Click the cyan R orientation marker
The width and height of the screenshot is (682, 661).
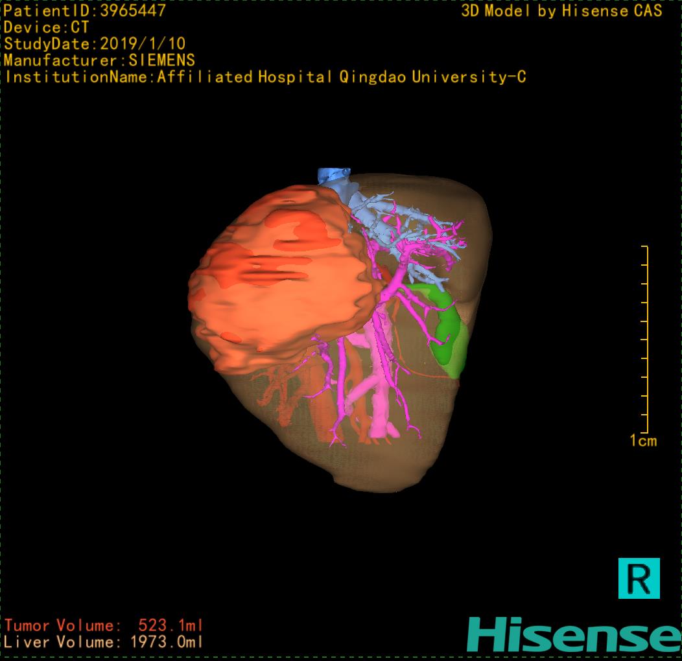click(639, 578)
